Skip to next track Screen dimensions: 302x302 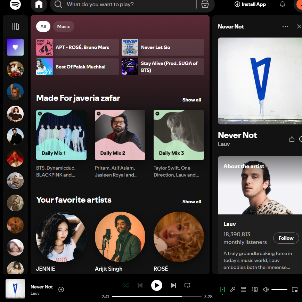point(173,285)
